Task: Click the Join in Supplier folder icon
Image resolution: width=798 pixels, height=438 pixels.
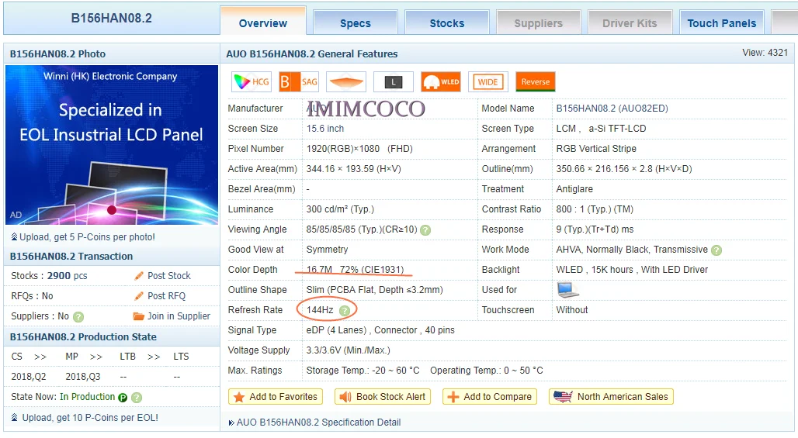Action: click(138, 316)
